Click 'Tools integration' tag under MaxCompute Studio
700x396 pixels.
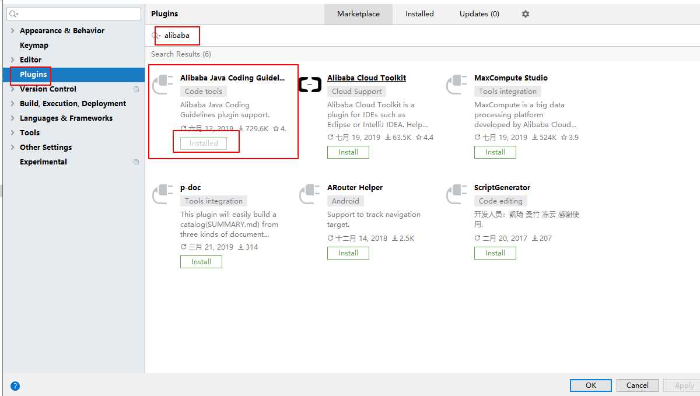point(508,92)
